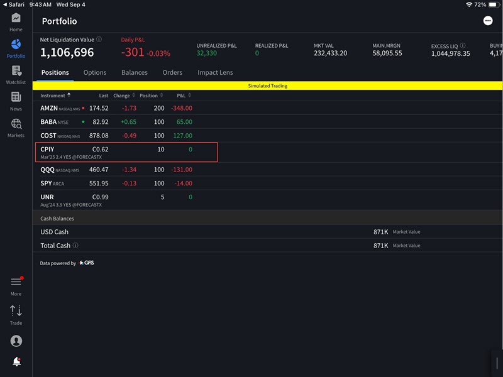Click the Last column header

click(x=103, y=96)
